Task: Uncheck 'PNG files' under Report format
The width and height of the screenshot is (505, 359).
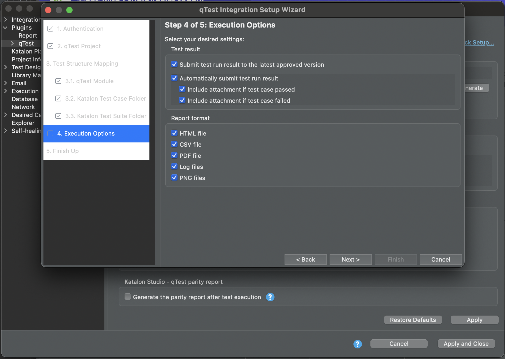Action: [x=174, y=177]
